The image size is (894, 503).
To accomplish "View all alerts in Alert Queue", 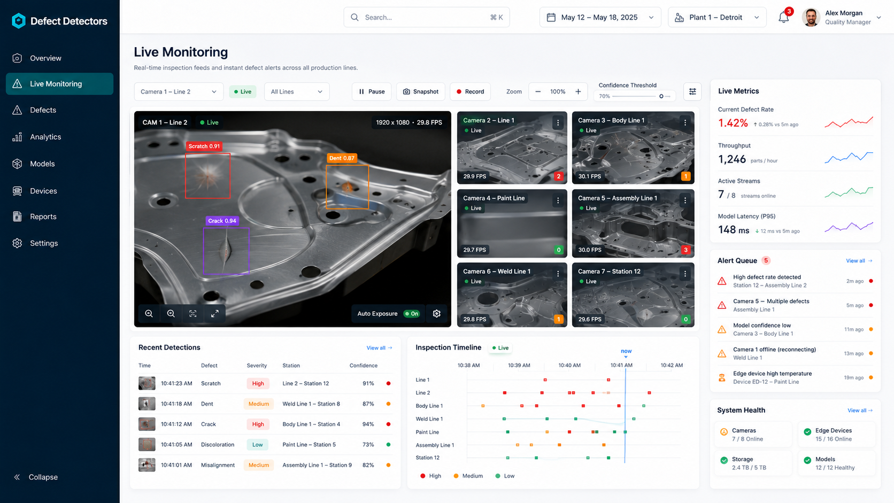I will coord(859,261).
